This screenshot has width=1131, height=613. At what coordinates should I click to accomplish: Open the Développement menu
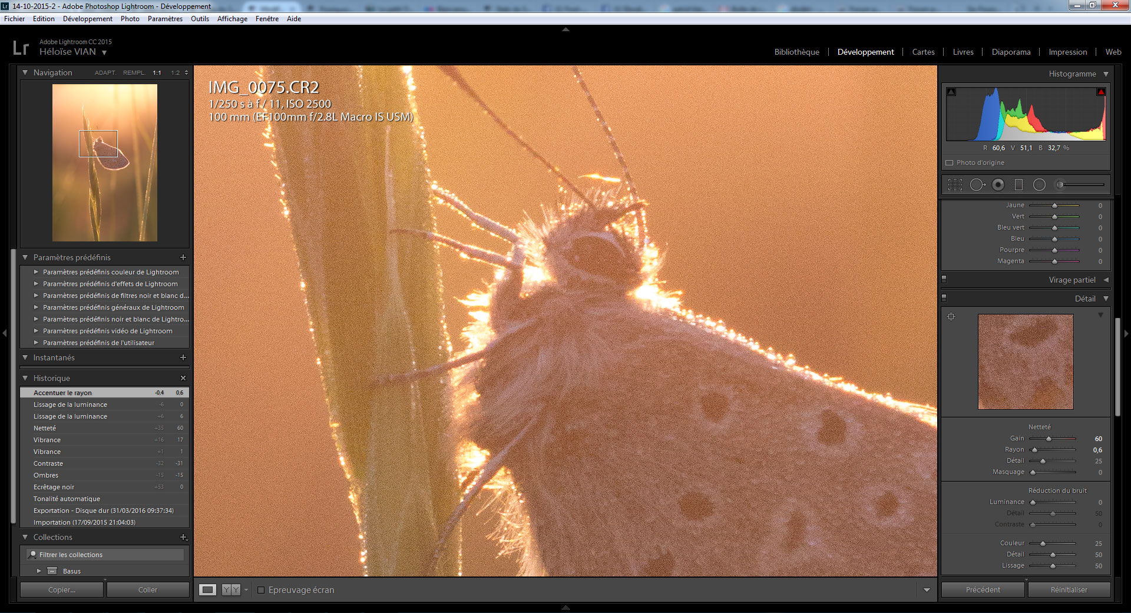[x=88, y=19]
